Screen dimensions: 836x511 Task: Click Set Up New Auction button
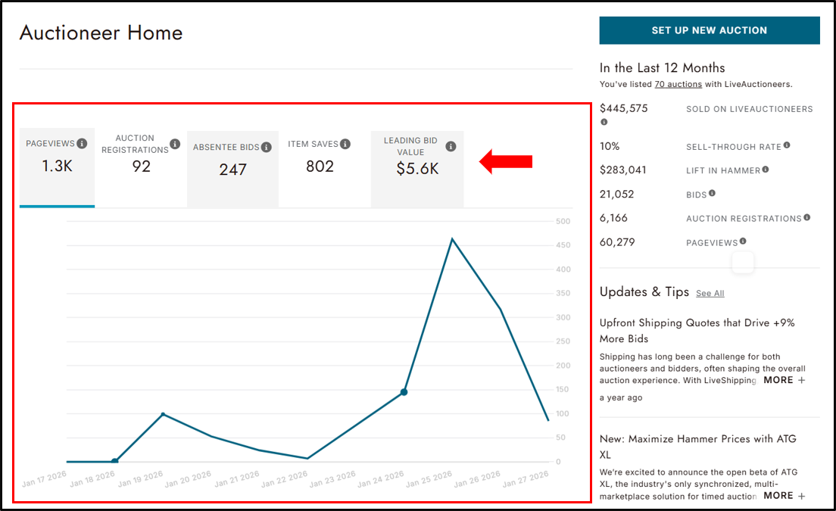(x=709, y=30)
